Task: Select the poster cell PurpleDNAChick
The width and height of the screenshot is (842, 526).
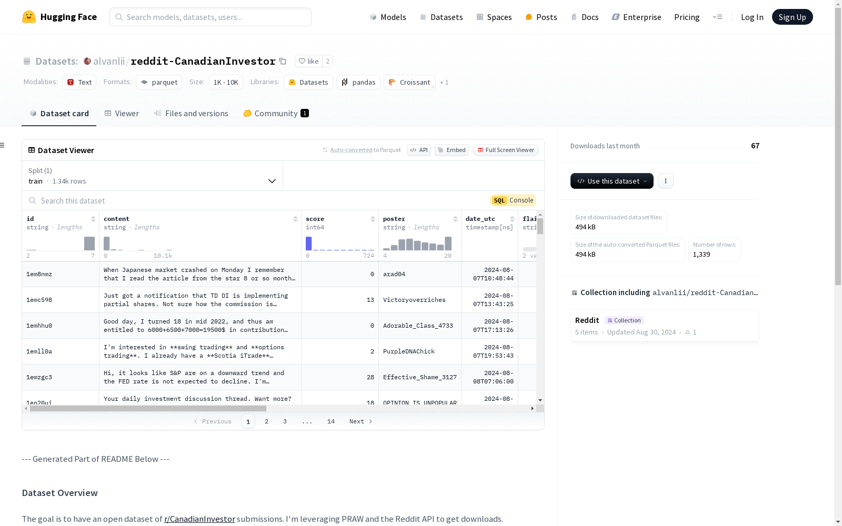Action: 420,351
